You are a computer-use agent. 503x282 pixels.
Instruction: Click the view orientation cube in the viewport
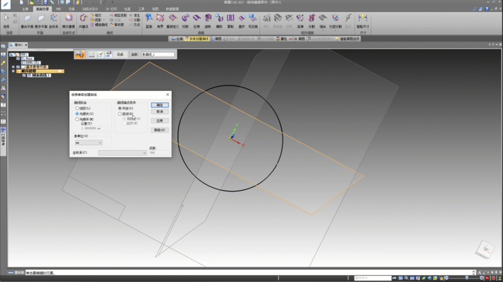tap(485, 249)
